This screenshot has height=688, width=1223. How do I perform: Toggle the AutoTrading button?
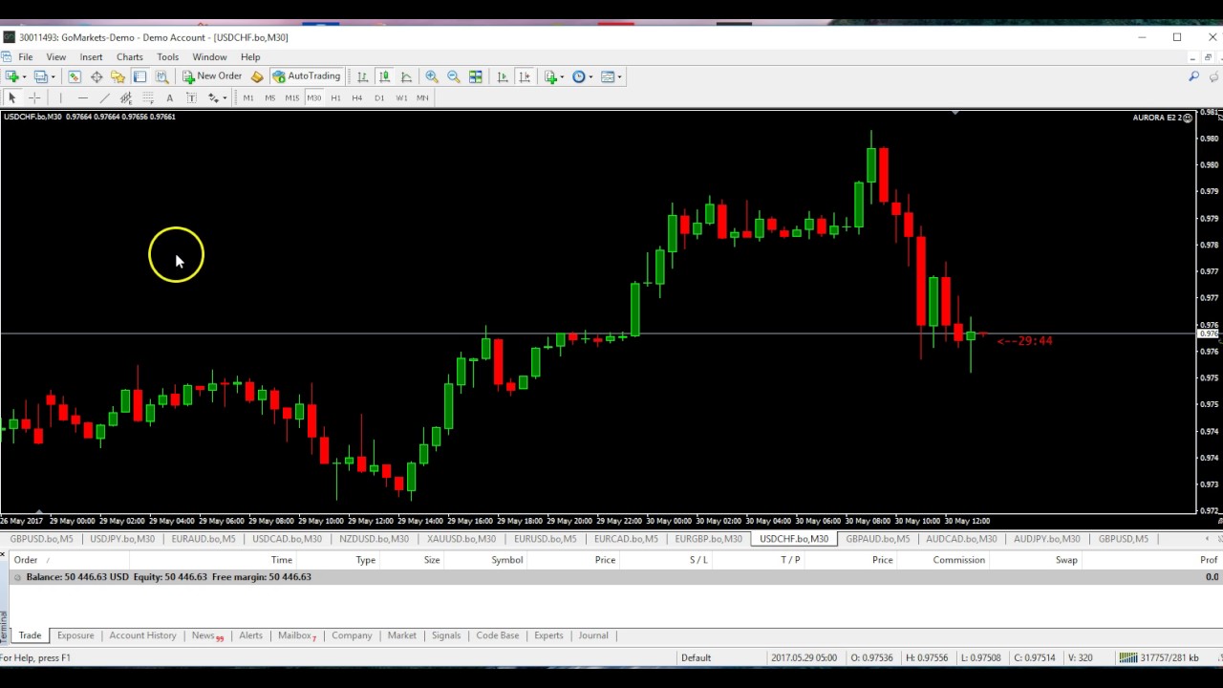307,76
